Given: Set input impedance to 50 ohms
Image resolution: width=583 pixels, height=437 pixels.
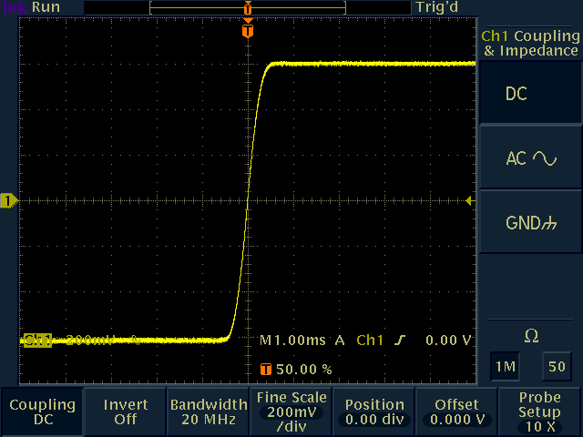Looking at the screenshot, I should [x=555, y=366].
